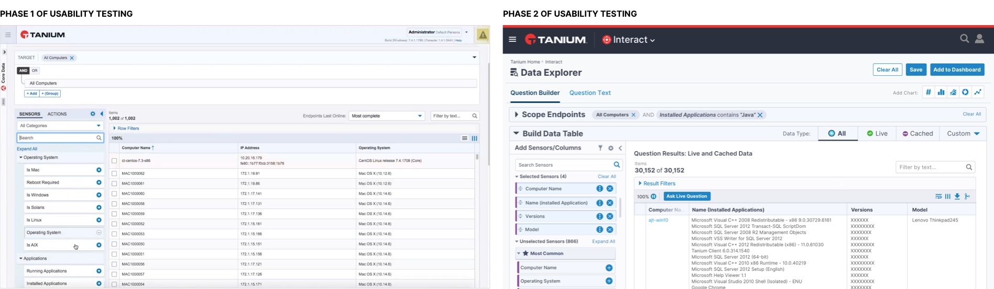Add the Running Applications sensor
The width and height of the screenshot is (994, 289).
[x=99, y=271]
